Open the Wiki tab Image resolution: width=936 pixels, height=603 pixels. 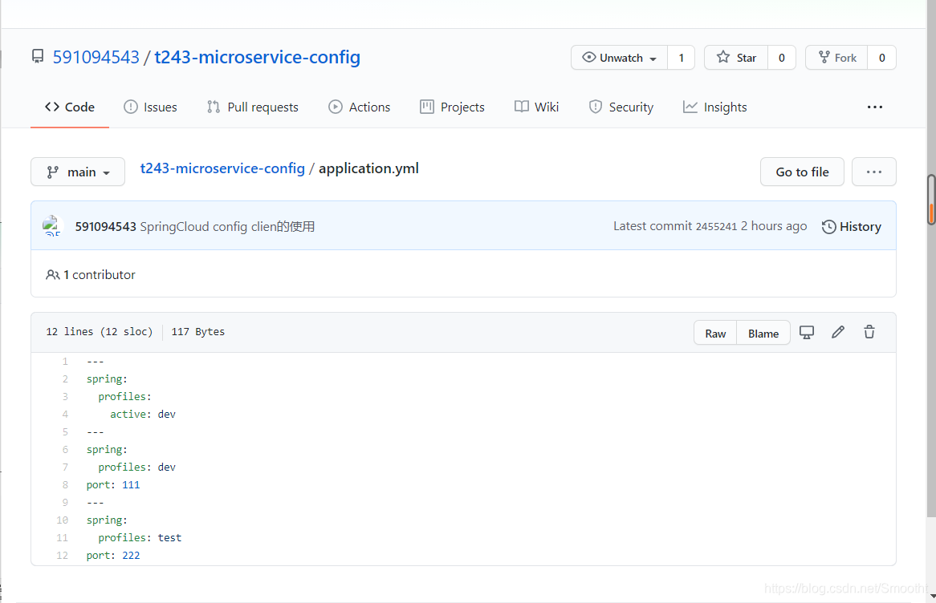pyautogui.click(x=537, y=107)
